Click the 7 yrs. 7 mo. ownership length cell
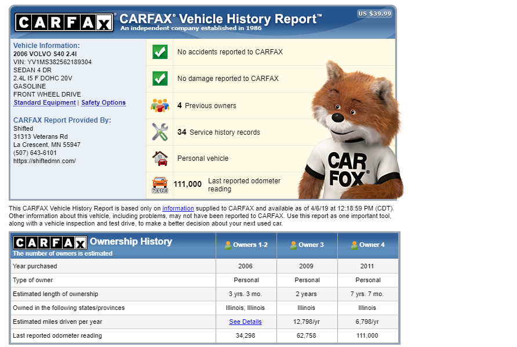Screen dimensions: 517x347 tap(367, 294)
